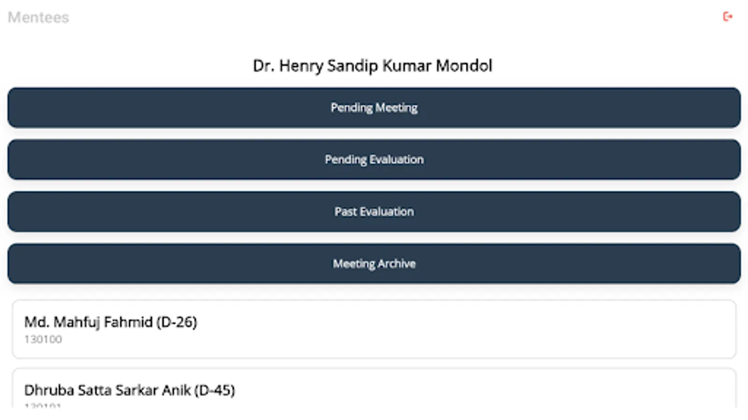
Task: Select the name text Md. Mahfuj Fahmid
Action: (x=89, y=322)
